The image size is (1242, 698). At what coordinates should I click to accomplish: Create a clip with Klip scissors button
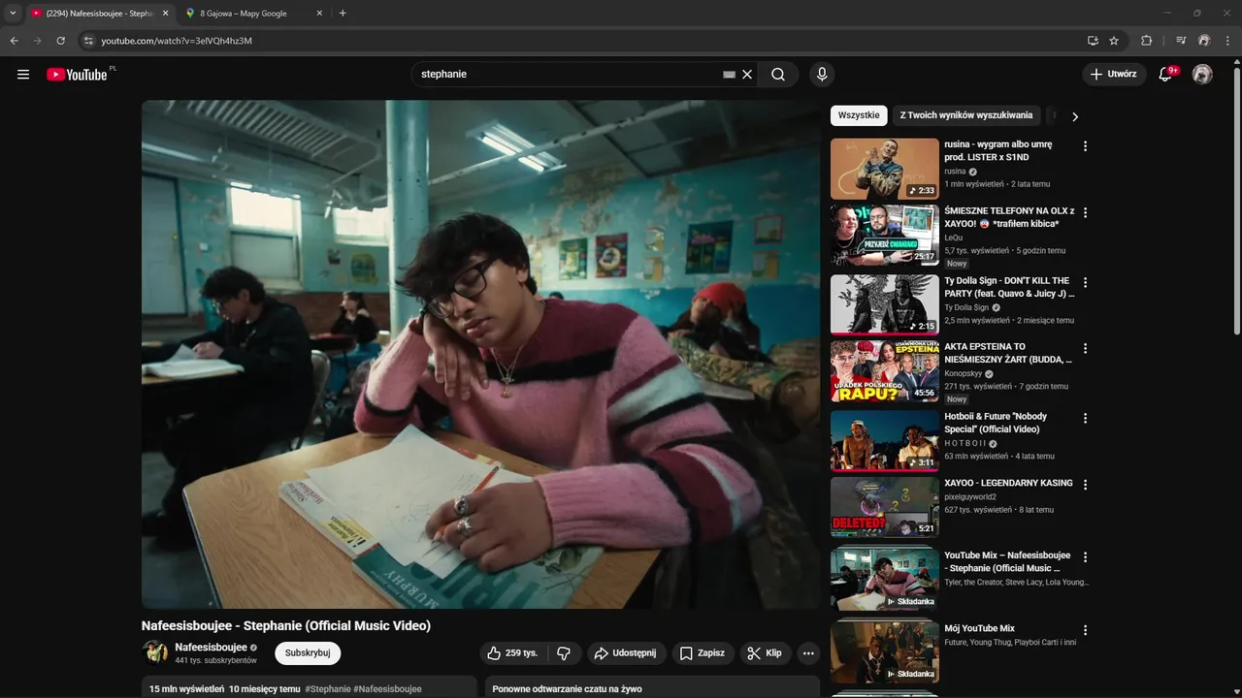[x=766, y=653]
